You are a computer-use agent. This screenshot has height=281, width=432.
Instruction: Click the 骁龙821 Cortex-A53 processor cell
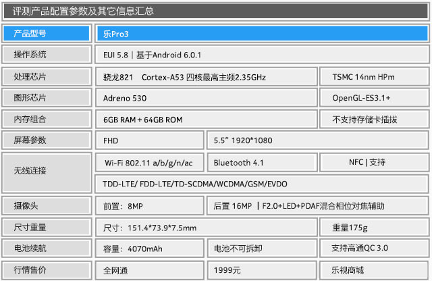(x=207, y=77)
